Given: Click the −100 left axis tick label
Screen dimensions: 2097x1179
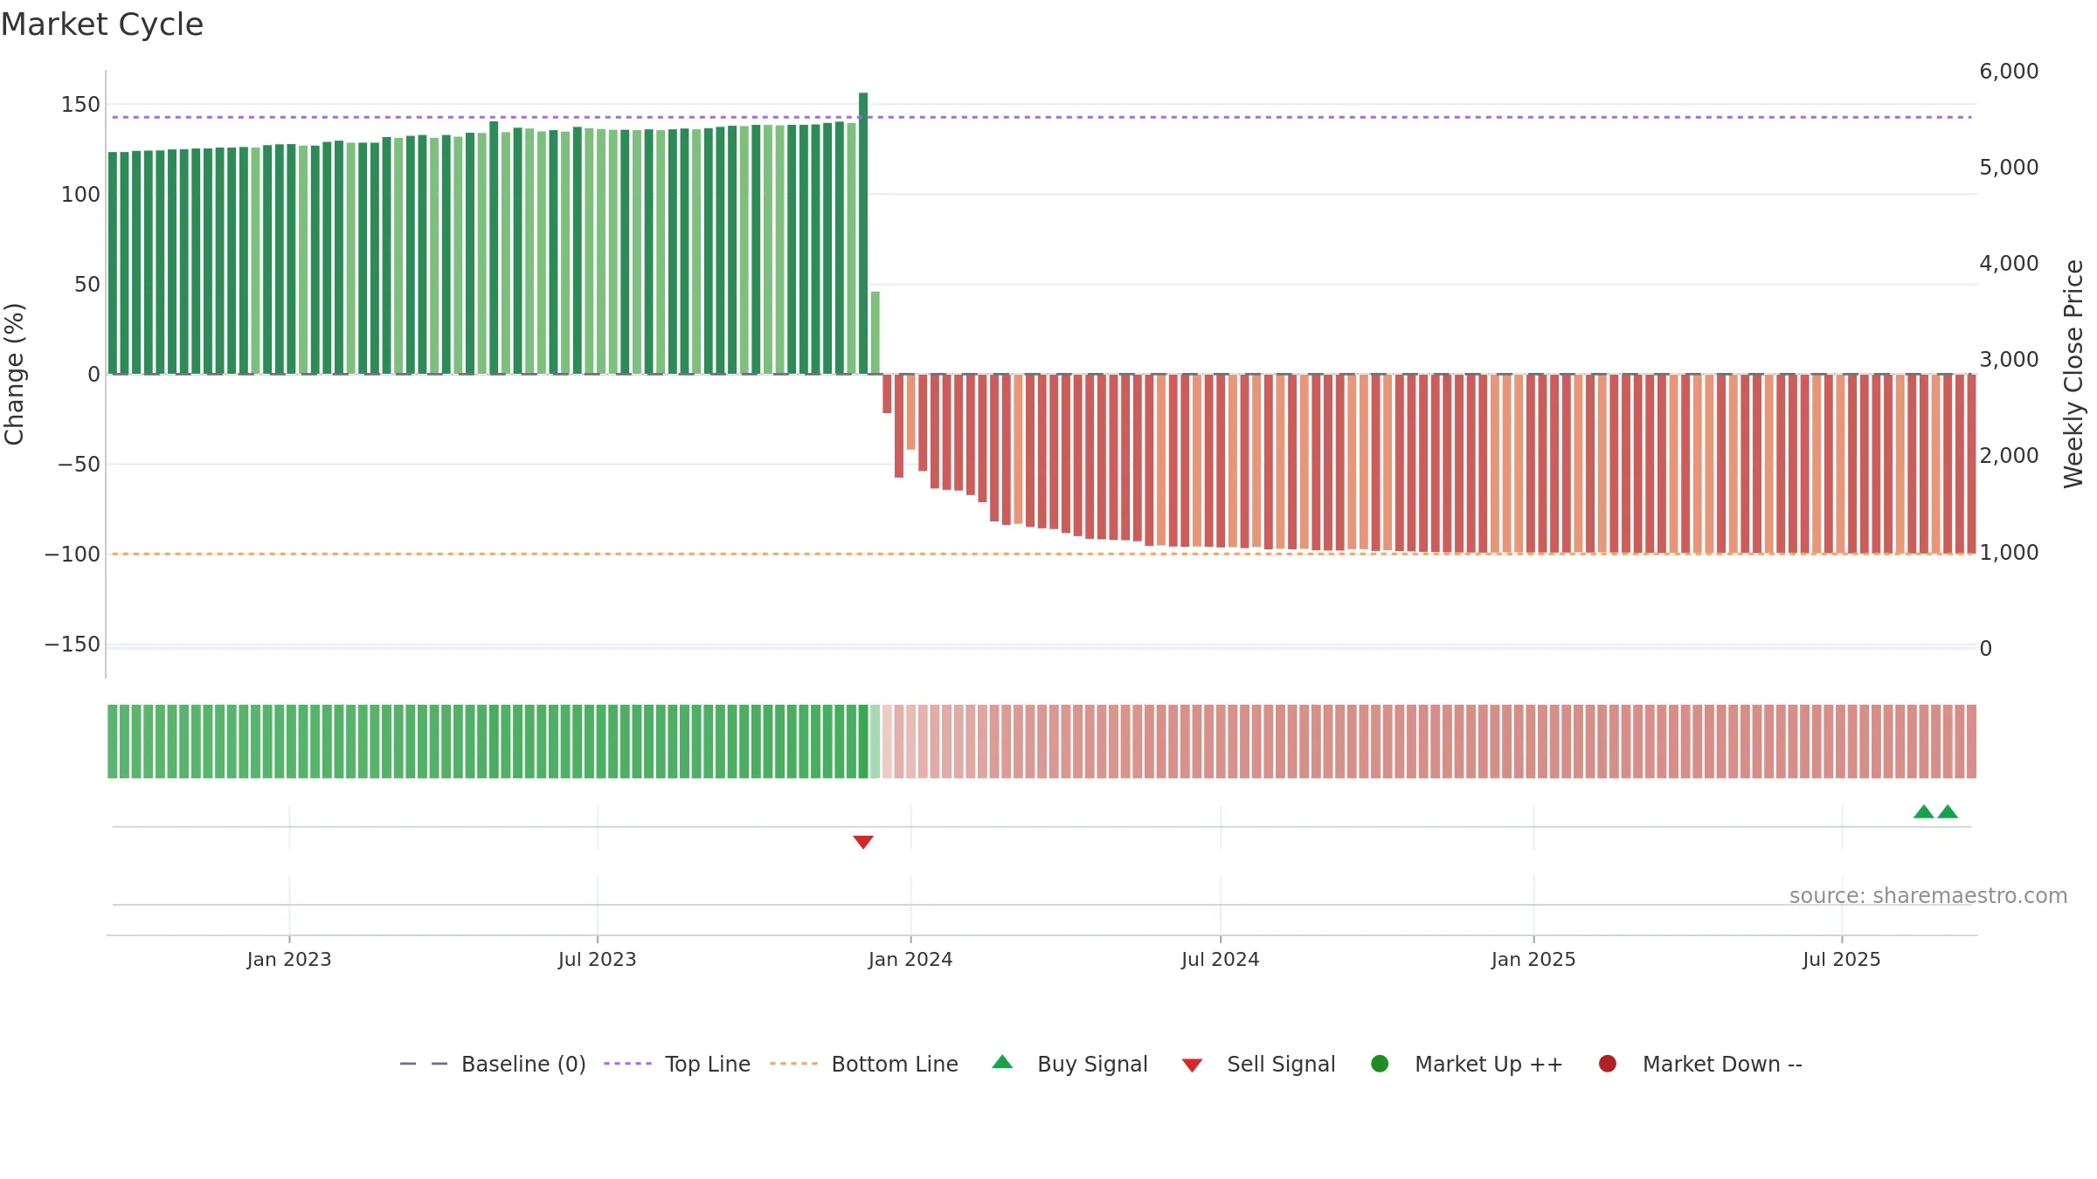Looking at the screenshot, I should 73,555.
